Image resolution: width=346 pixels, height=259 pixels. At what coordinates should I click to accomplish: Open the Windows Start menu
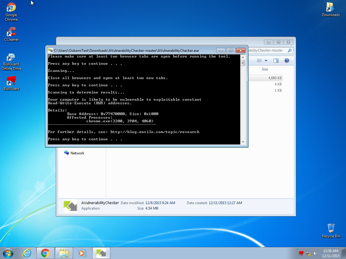point(8,253)
